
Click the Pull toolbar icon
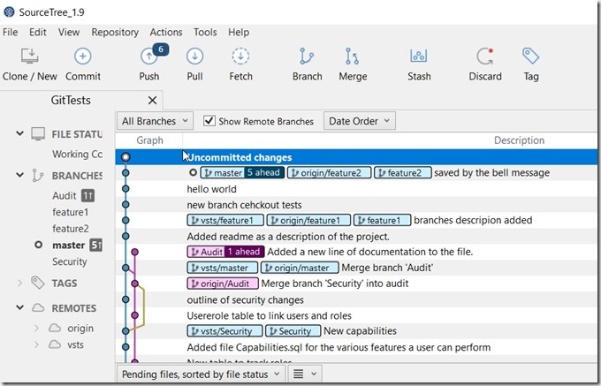(194, 57)
